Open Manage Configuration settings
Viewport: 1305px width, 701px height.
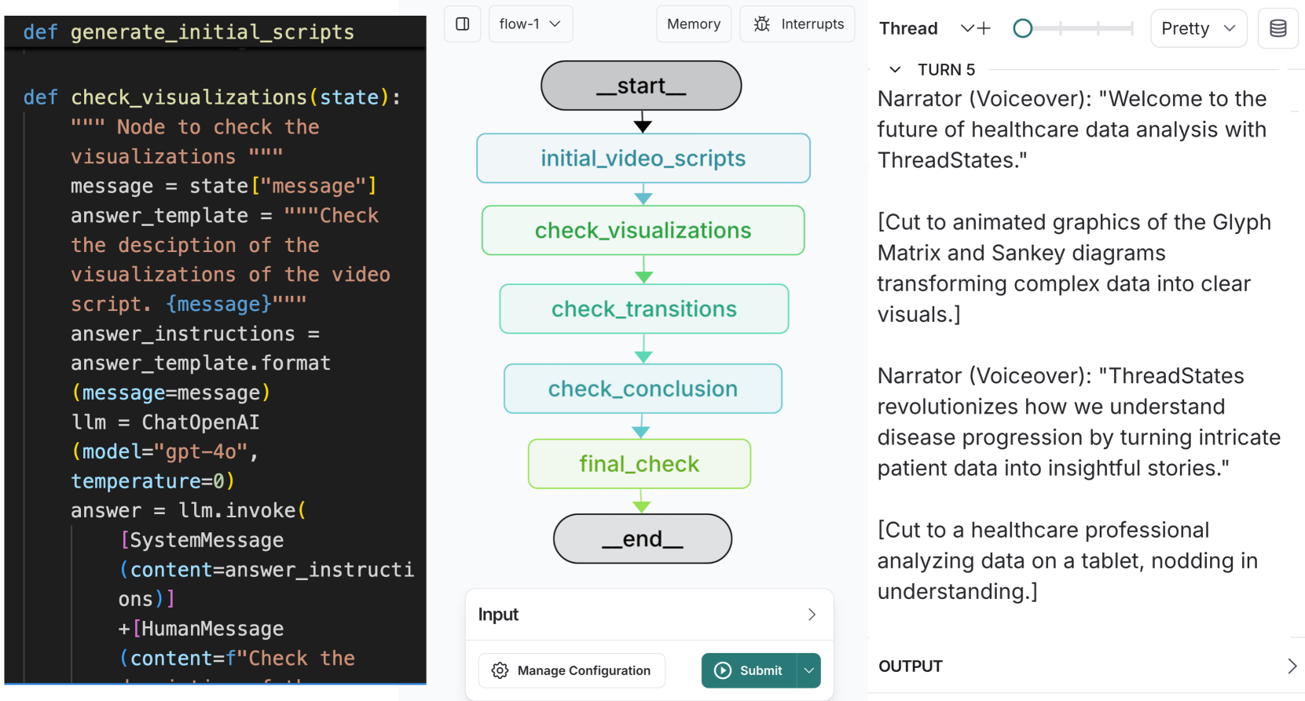coord(572,670)
